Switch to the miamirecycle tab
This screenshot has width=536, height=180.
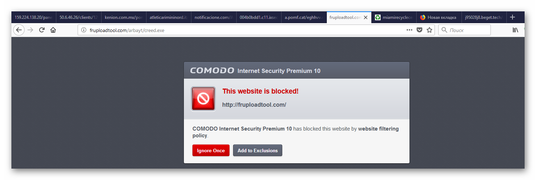[x=394, y=17]
